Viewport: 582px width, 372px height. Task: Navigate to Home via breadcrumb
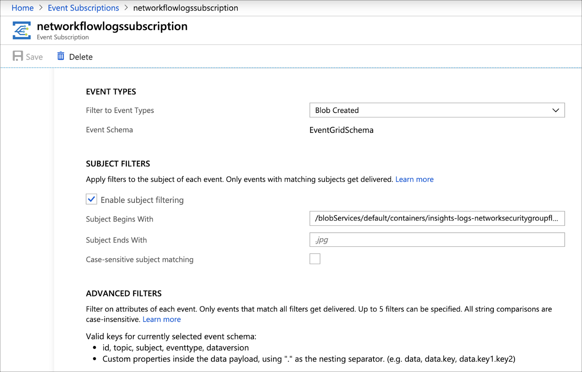[x=22, y=8]
